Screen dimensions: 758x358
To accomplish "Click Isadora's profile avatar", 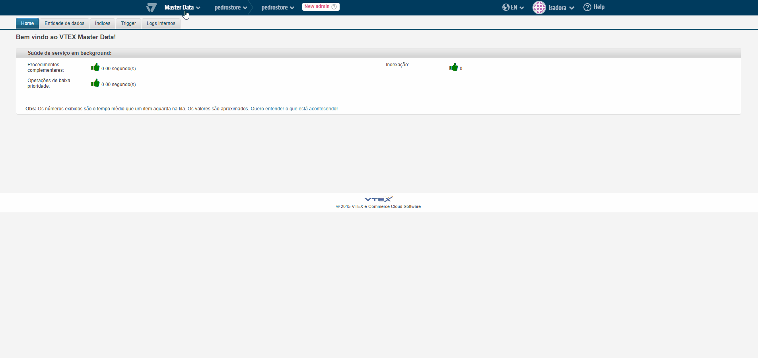I will [x=539, y=7].
